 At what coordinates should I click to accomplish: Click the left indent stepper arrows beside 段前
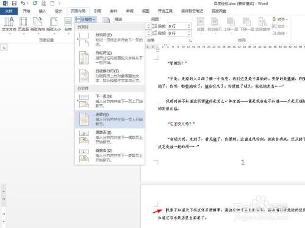[149, 26]
